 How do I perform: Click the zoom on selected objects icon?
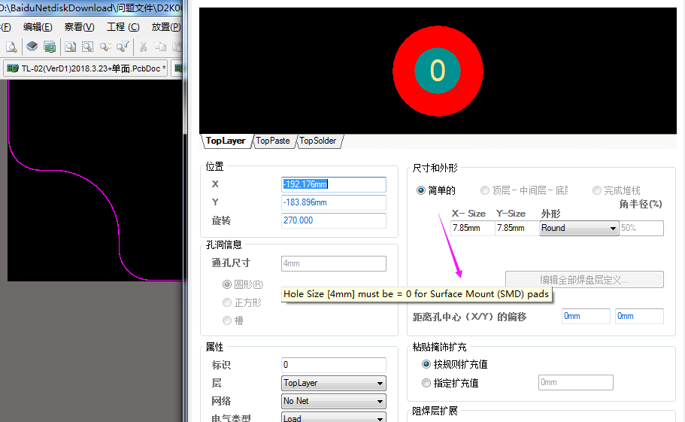[106, 47]
